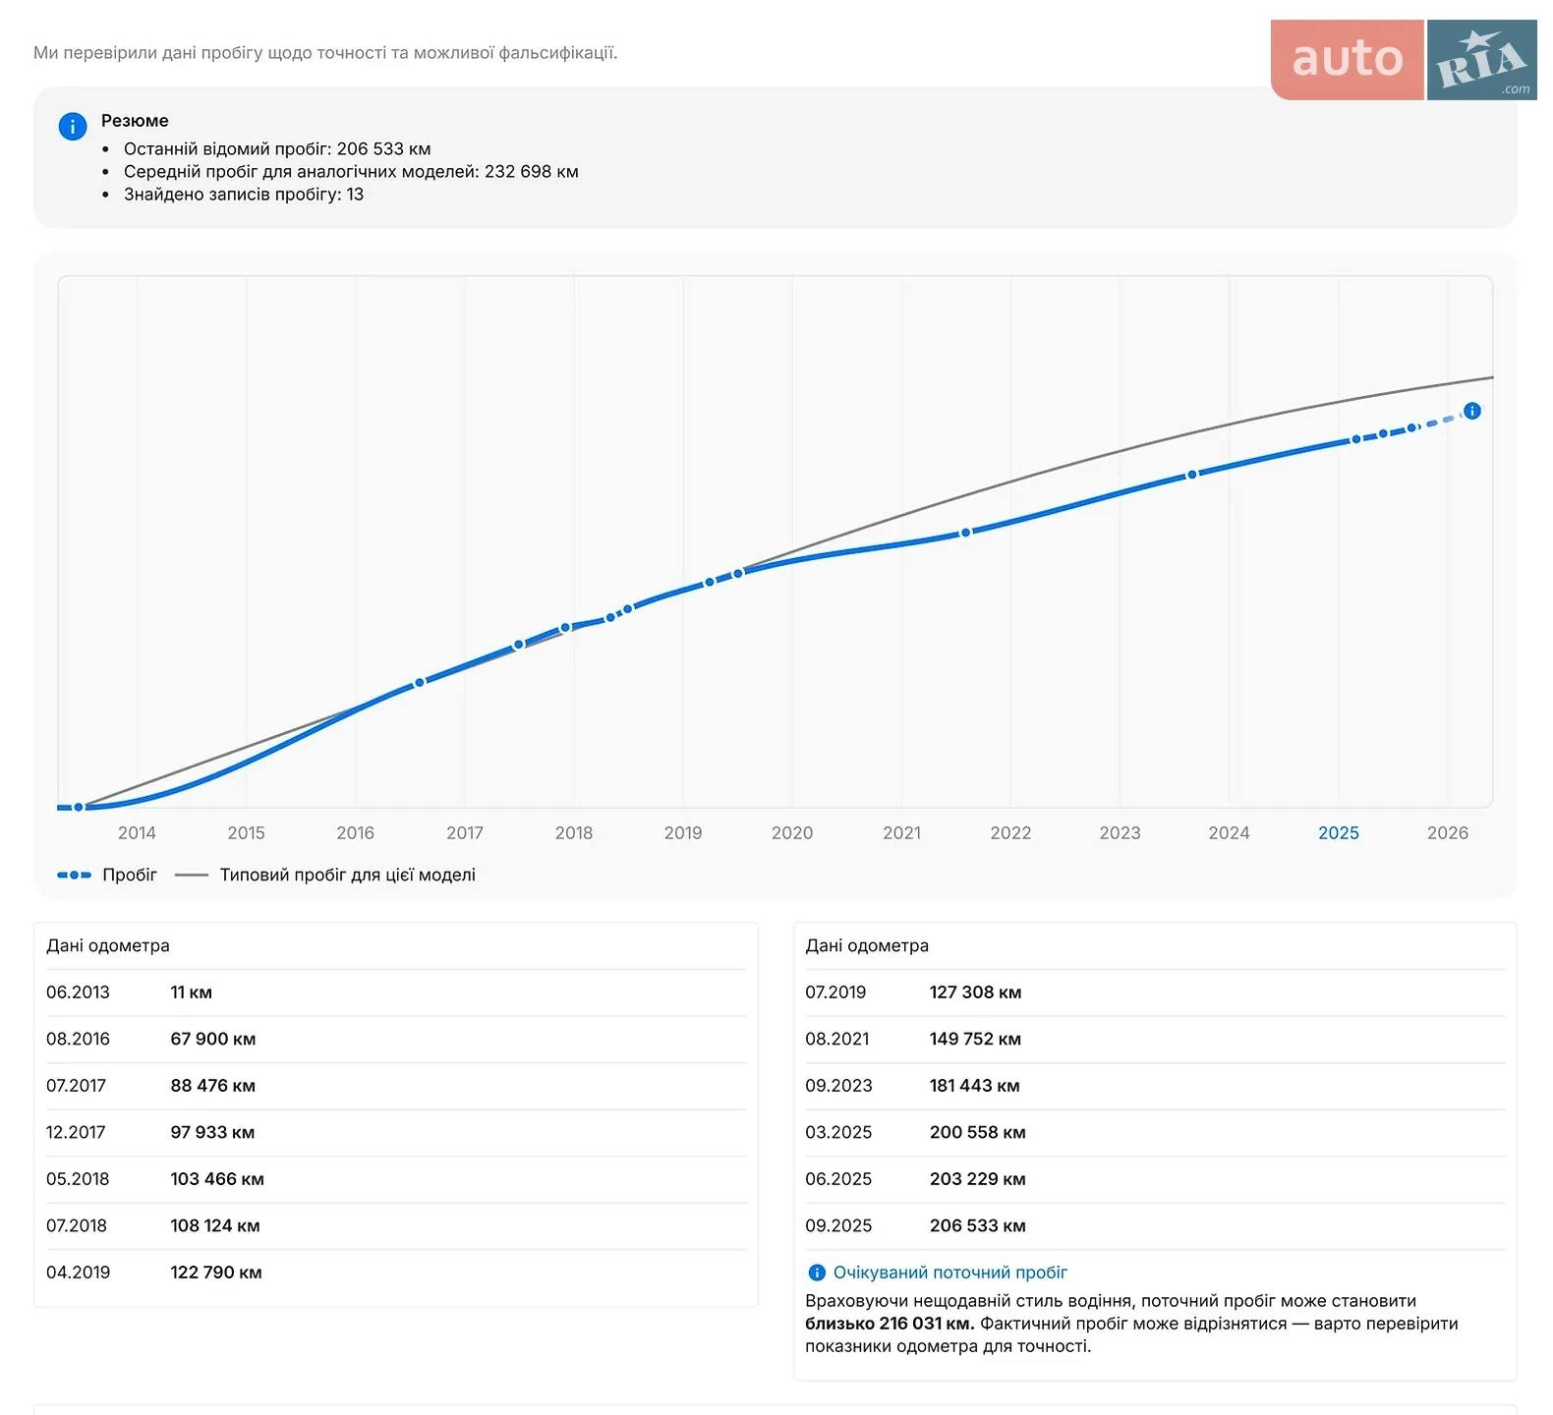Click the 2020 label on the timeline axis
The width and height of the screenshot is (1553, 1415).
coord(792,833)
